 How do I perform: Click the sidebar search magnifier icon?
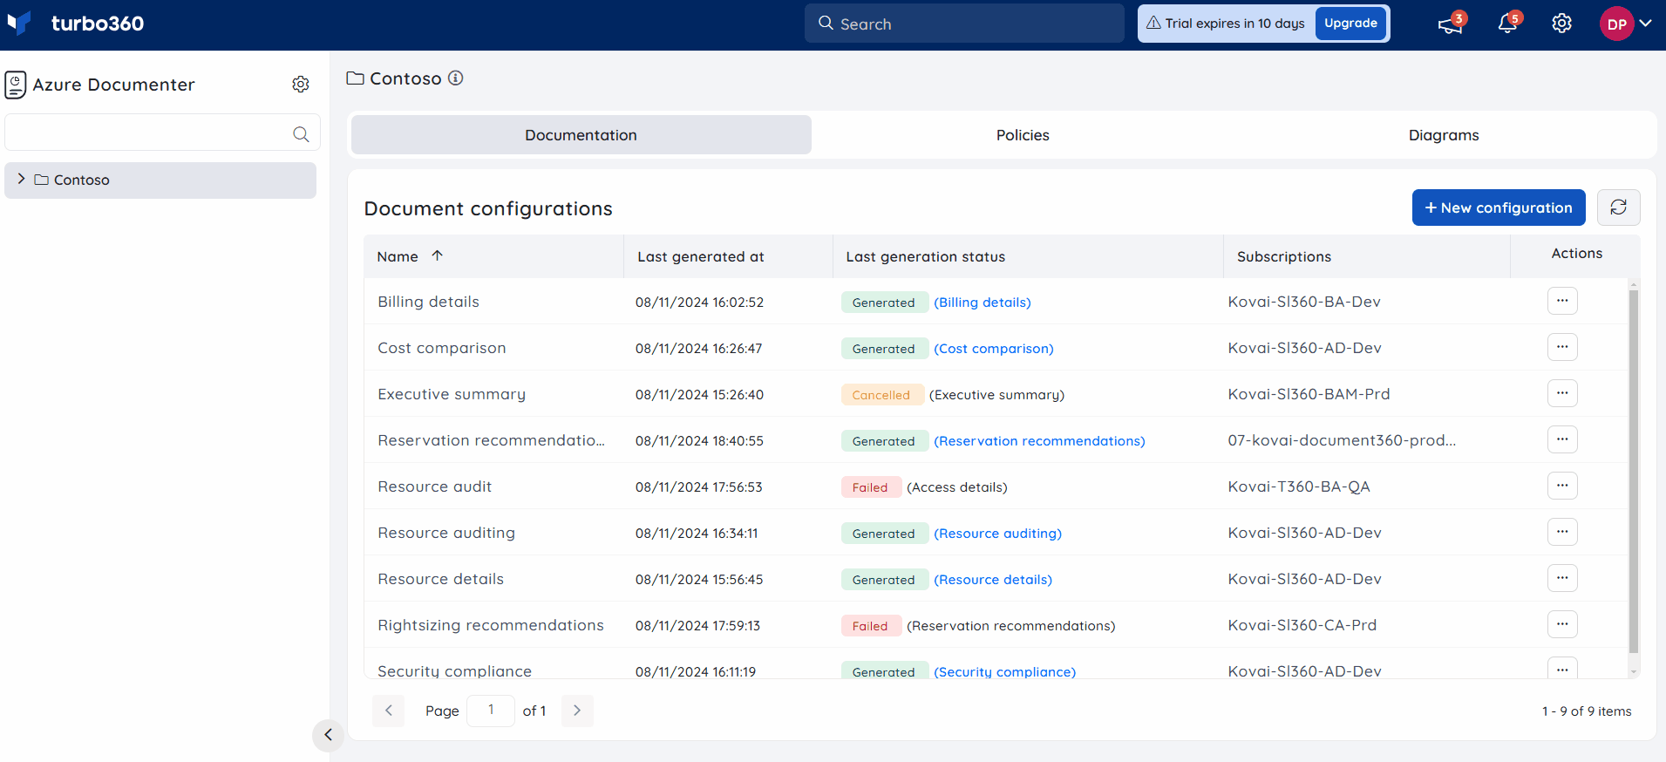(301, 133)
